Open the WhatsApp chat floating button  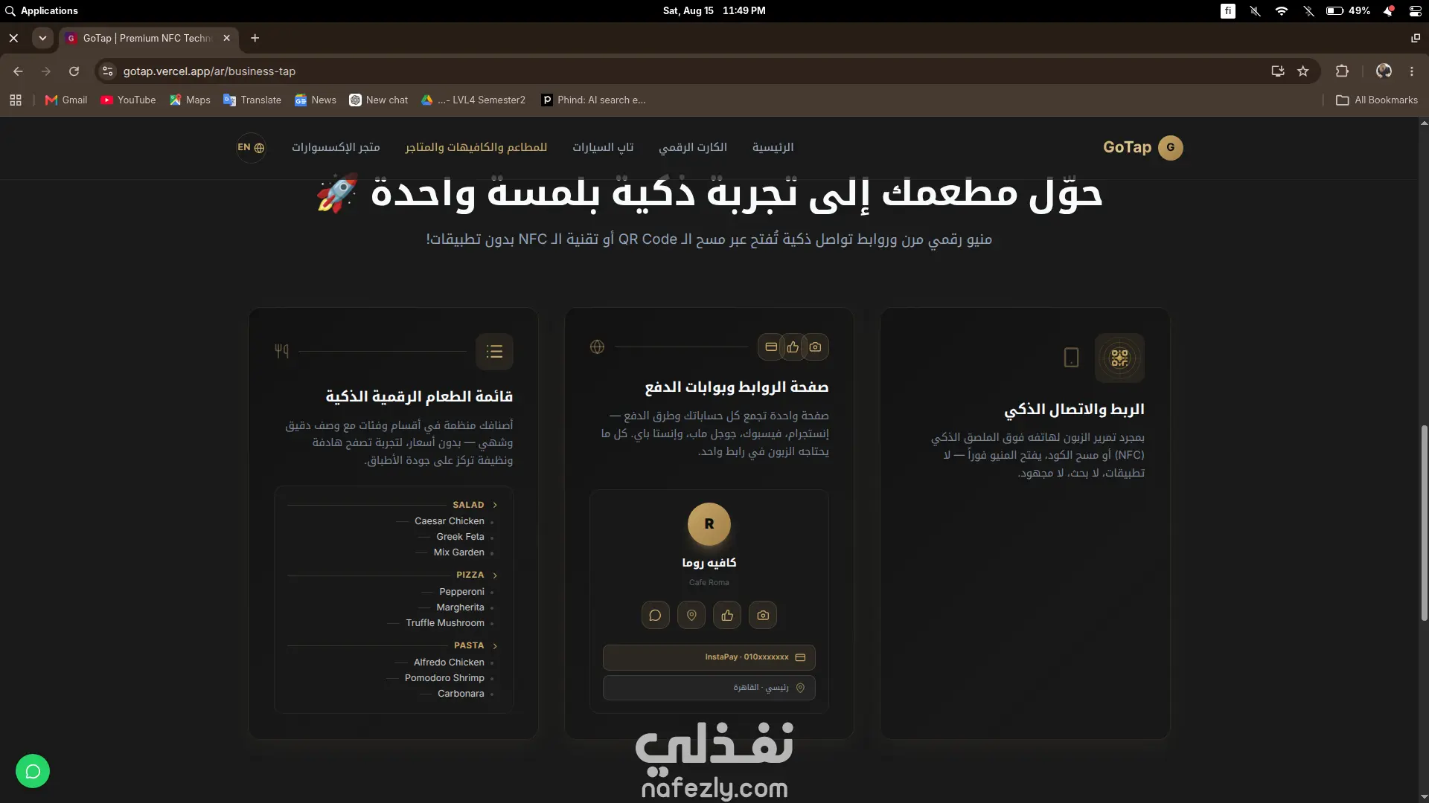[x=33, y=771]
